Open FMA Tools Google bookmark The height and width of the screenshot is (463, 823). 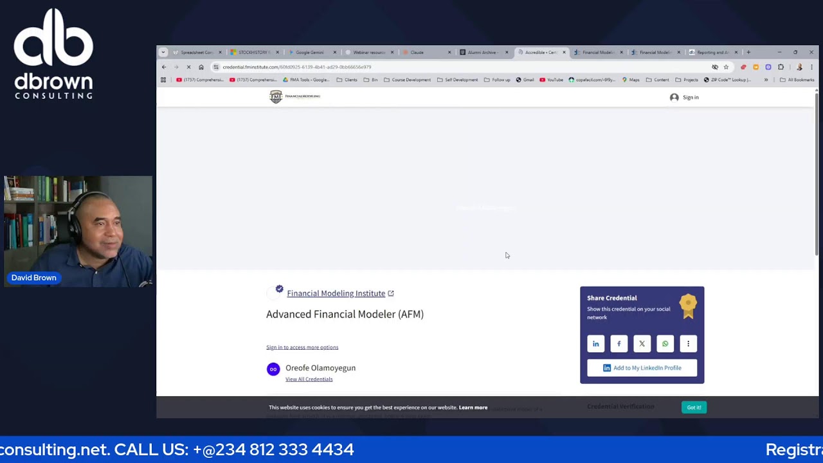(306, 80)
